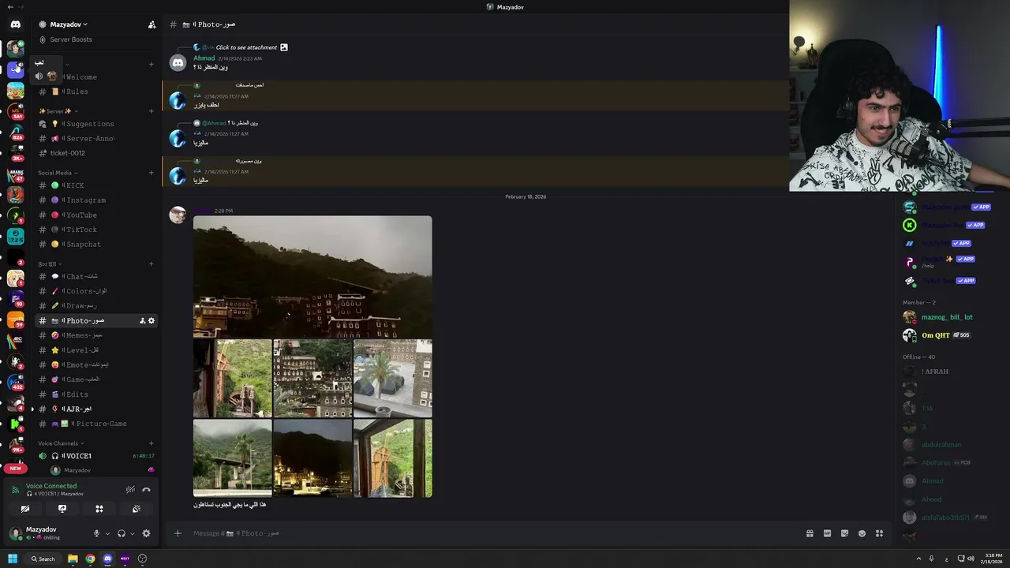
Task: Open the invite members icon beside Mazyadov
Action: (151, 24)
